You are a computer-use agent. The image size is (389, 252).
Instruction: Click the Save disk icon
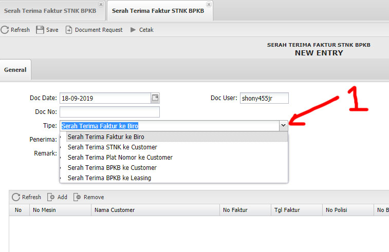(40, 30)
